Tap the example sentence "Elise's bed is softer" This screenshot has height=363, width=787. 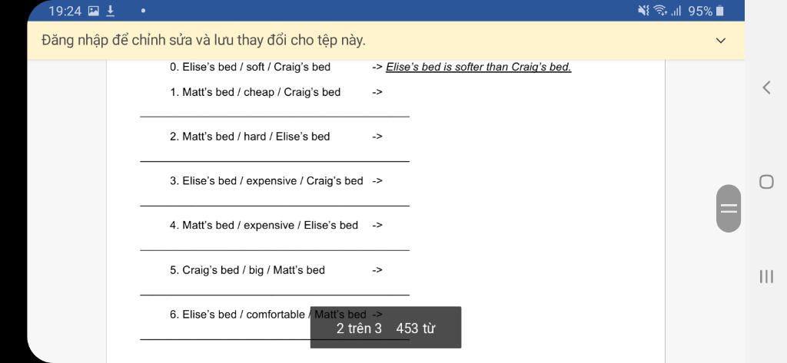478,68
